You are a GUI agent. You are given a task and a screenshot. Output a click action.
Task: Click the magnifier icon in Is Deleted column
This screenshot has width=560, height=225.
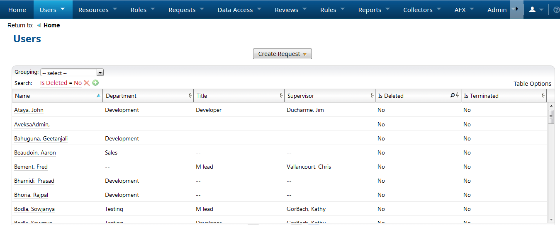click(x=453, y=96)
